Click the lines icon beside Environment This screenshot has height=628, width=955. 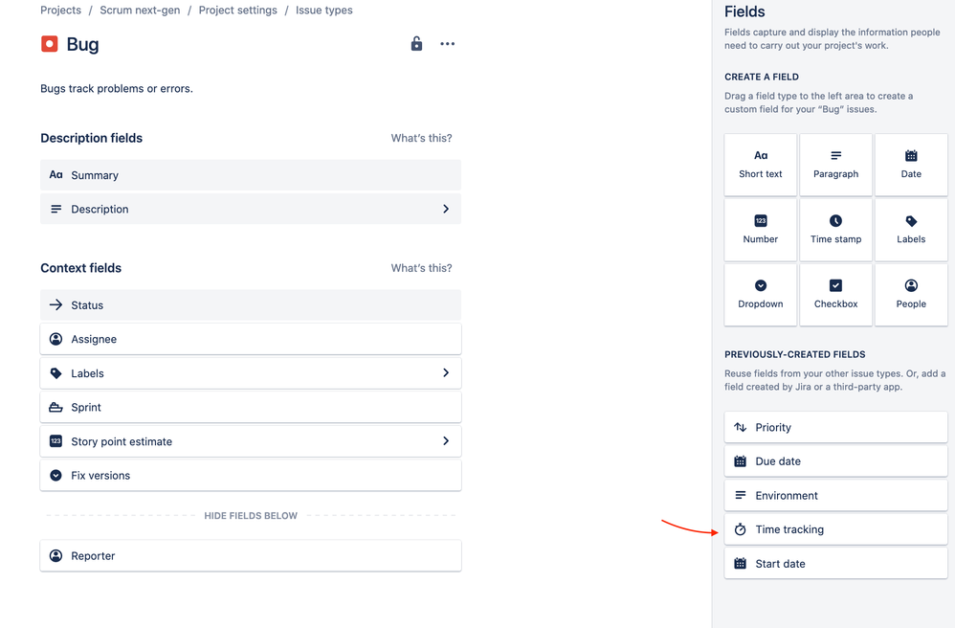click(740, 495)
